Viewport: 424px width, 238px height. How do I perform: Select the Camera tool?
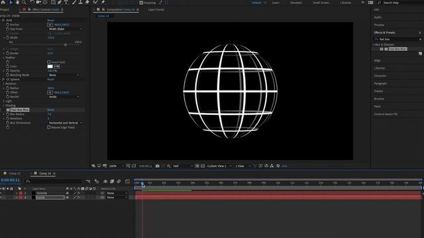click(38, 2)
